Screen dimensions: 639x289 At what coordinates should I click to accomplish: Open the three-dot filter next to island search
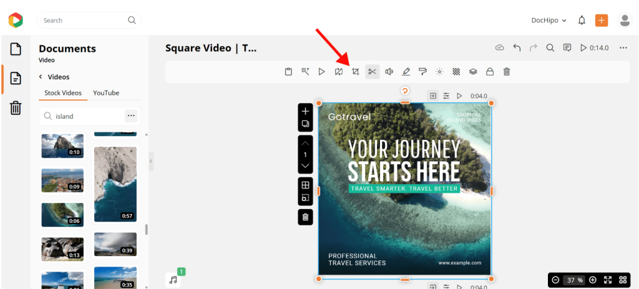tap(131, 115)
